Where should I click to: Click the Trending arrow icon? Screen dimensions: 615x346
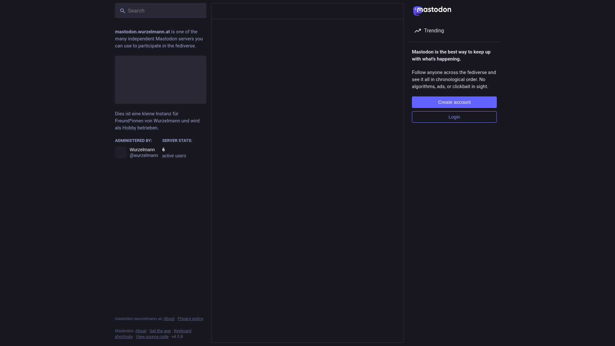[418, 31]
